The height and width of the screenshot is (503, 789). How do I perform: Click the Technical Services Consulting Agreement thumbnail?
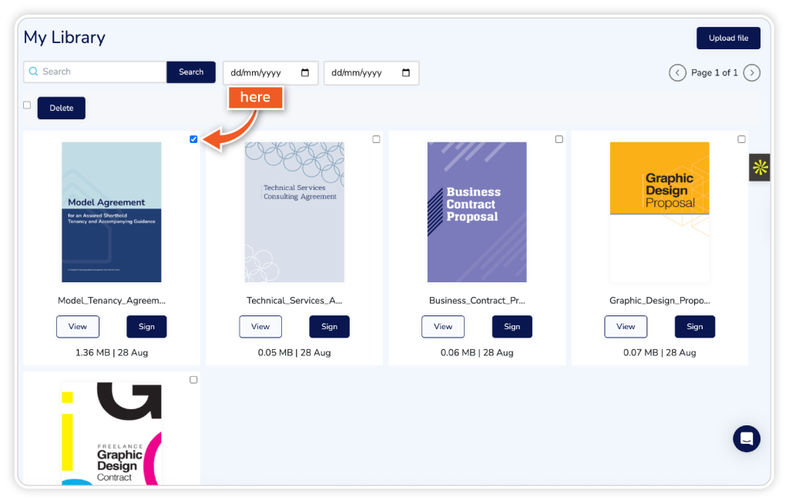[x=294, y=212]
